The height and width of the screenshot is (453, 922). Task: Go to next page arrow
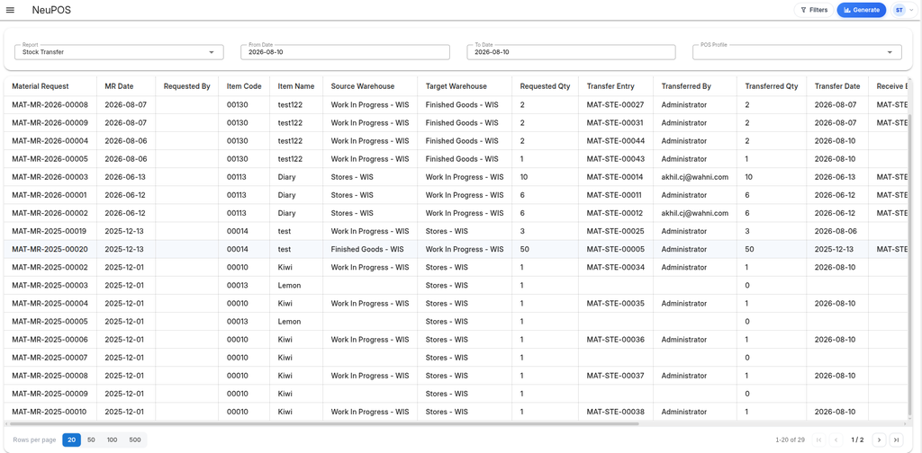(879, 440)
